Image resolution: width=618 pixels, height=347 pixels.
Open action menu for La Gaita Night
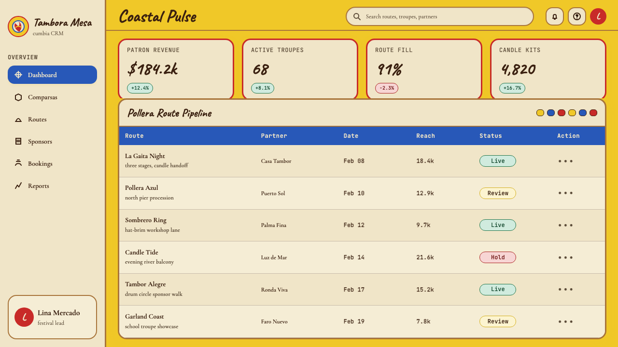pos(565,161)
